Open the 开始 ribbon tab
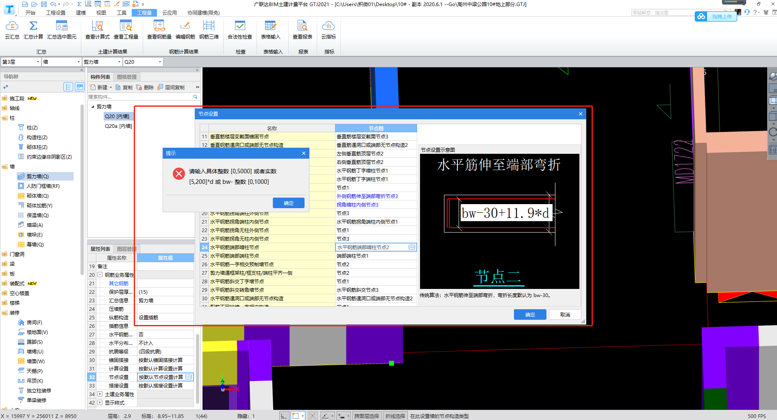Viewport: 777px width, 420px height. 30,13
